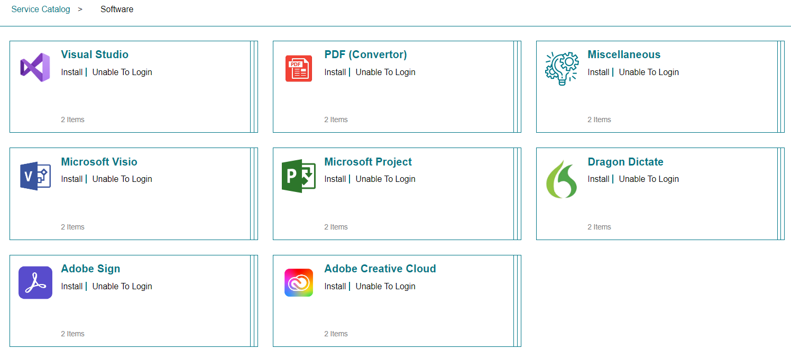Click "2 Items" count in PDF (Convertor) card
The height and width of the screenshot is (358, 791).
(x=336, y=120)
